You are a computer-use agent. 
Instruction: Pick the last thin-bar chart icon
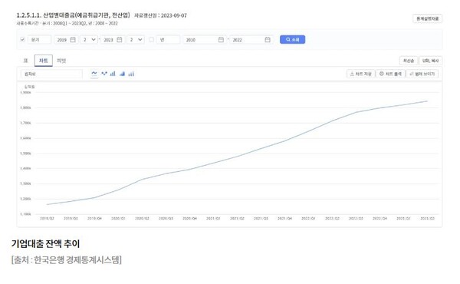[131, 74]
